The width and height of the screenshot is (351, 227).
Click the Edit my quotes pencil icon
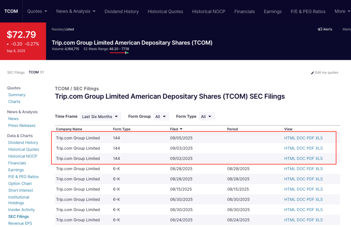tap(313, 73)
